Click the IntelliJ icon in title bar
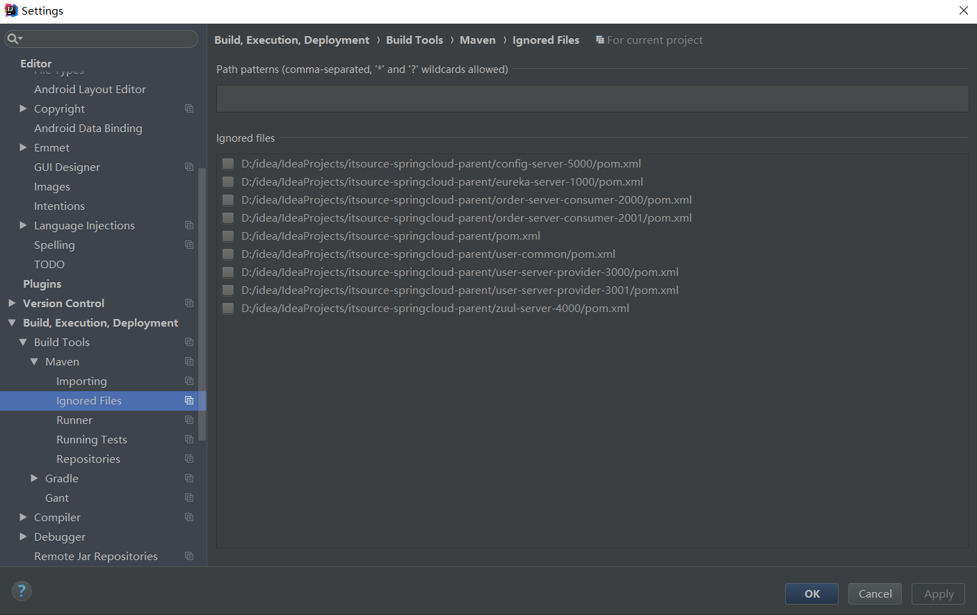 click(11, 10)
